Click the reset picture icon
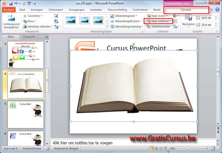222x153 pixels. click(x=56, y=26)
